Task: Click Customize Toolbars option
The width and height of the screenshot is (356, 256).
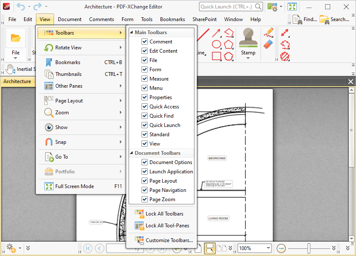Action: (164, 240)
